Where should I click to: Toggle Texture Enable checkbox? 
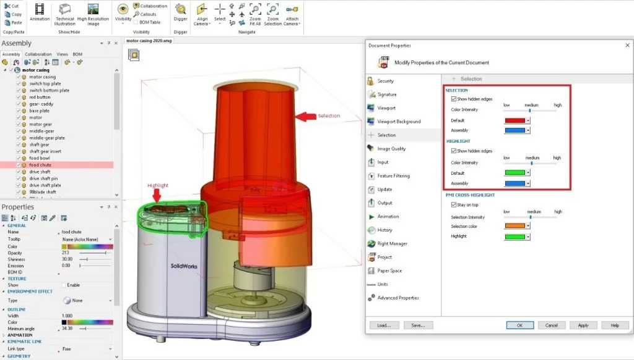[x=64, y=285]
